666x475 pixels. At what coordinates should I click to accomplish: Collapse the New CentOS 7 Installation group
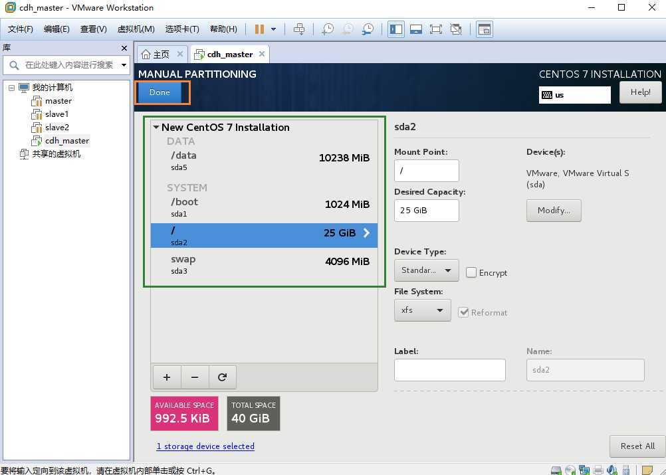click(x=156, y=128)
